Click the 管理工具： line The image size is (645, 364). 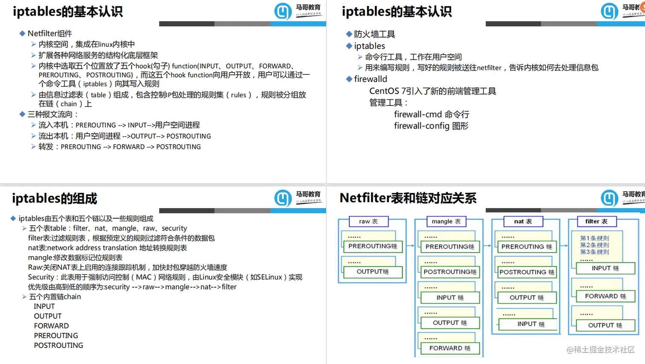(x=389, y=102)
